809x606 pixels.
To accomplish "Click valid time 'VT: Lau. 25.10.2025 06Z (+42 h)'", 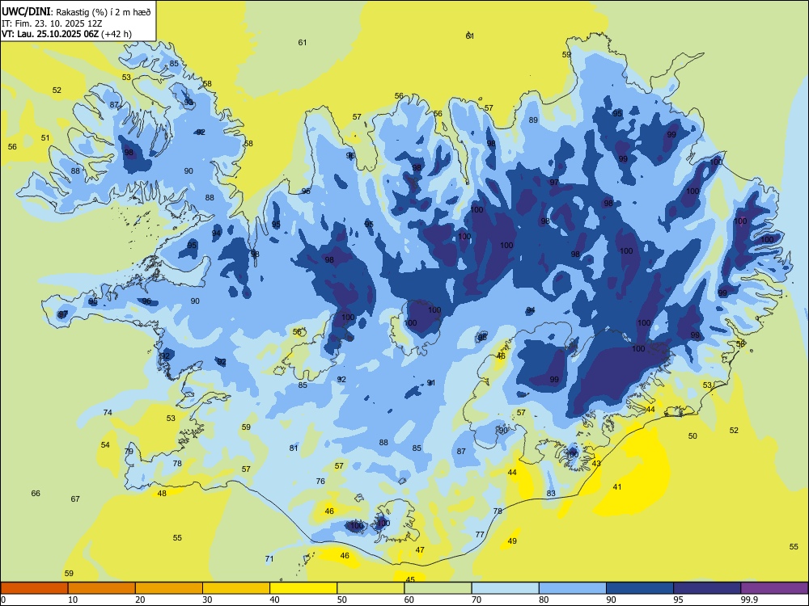I will coord(66,34).
